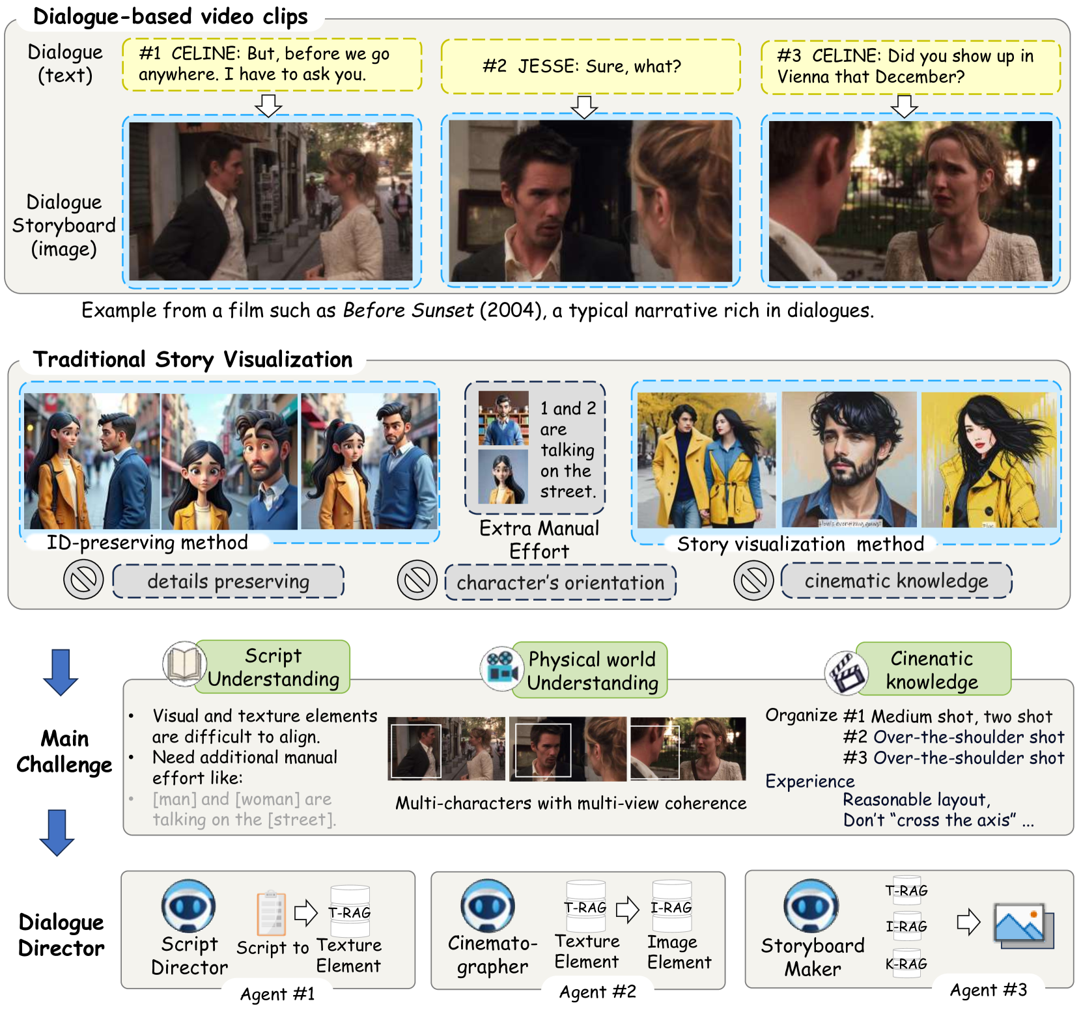The image size is (1081, 1010).
Task: Click the green 'Physical world Understanding' heading
Action: (590, 670)
